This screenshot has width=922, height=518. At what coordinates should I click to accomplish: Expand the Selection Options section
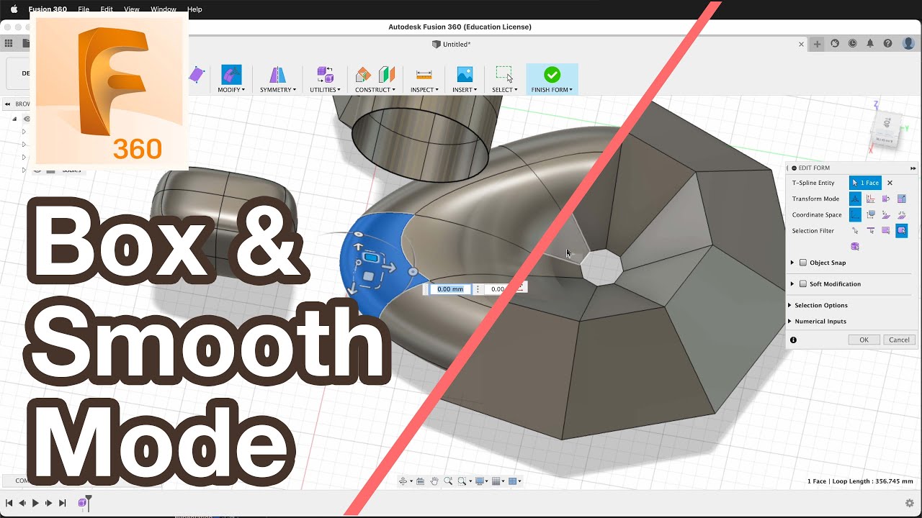pos(789,305)
